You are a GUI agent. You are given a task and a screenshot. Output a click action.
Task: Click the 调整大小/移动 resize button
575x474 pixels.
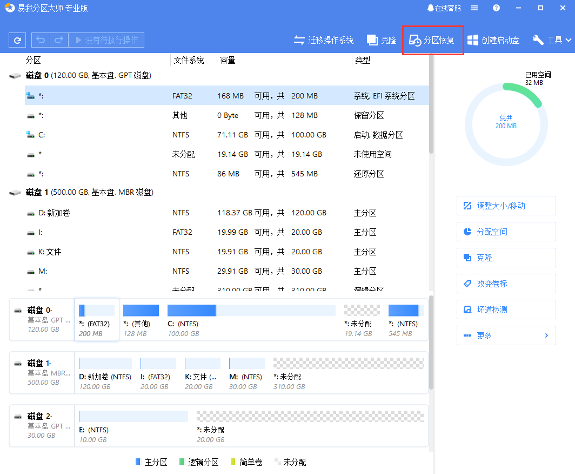pyautogui.click(x=506, y=206)
